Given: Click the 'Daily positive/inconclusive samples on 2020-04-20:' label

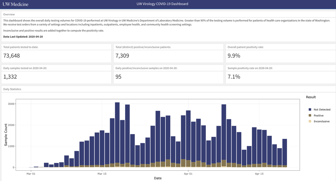Looking at the screenshot, I should click(x=146, y=68).
